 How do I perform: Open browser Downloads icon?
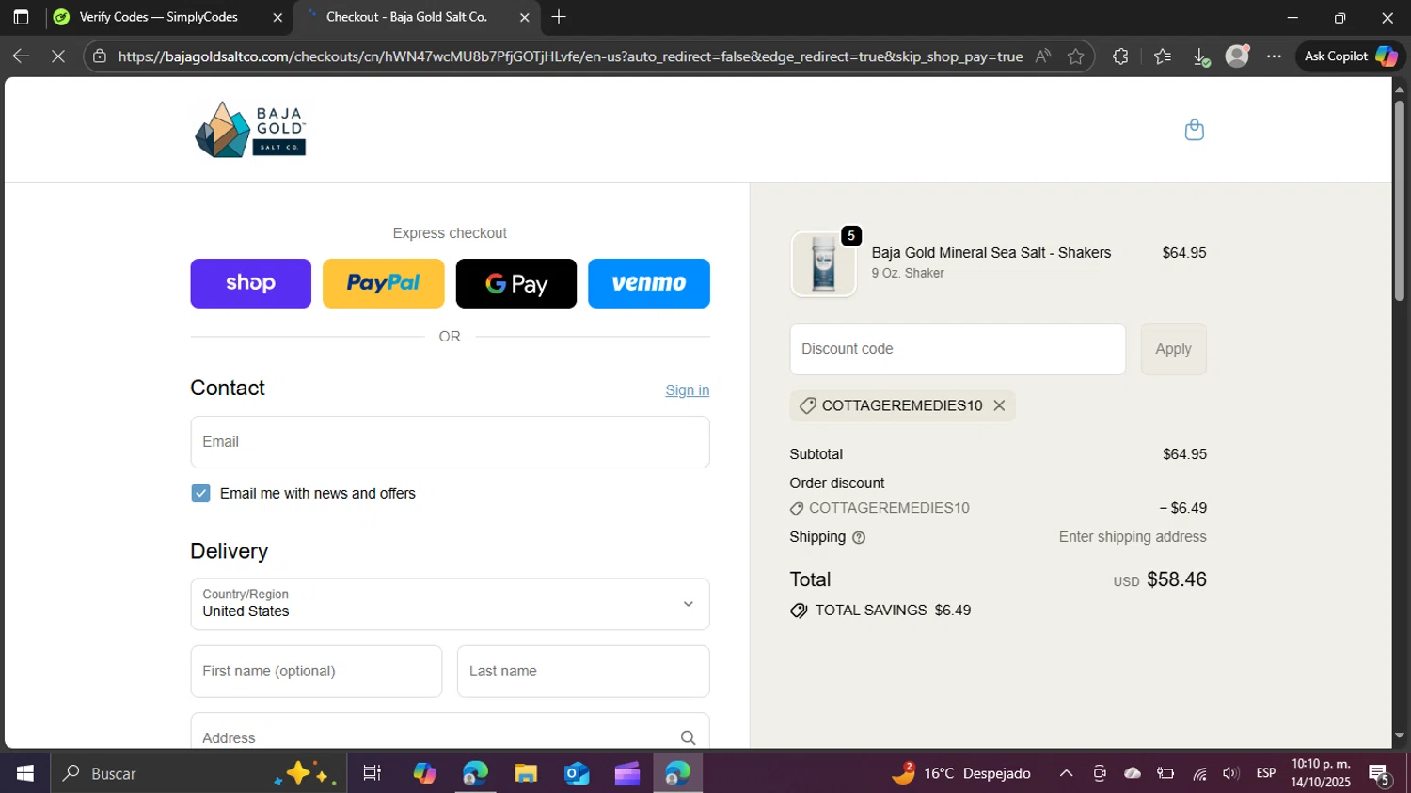[1201, 56]
